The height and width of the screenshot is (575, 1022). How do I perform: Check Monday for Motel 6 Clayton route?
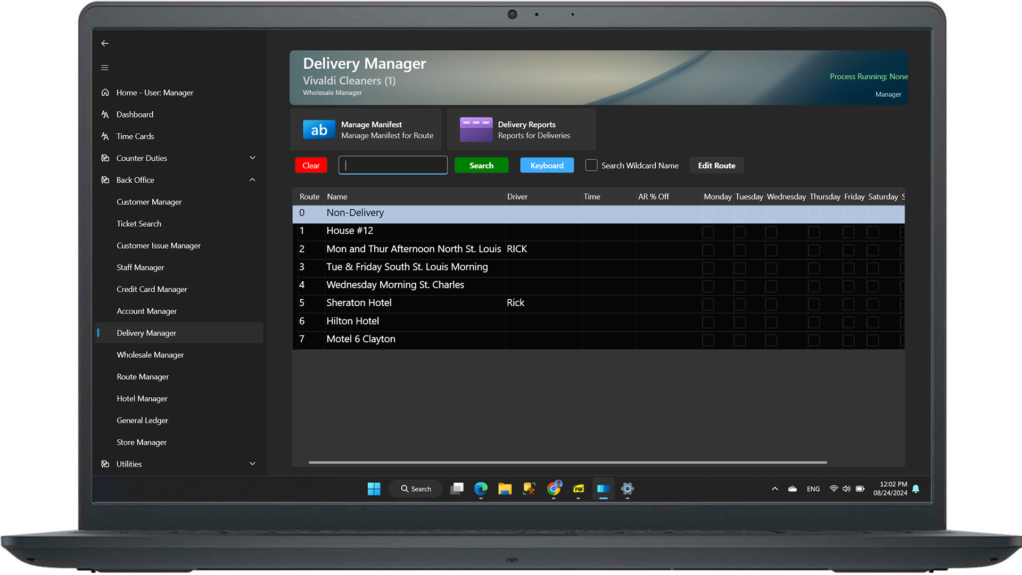708,340
